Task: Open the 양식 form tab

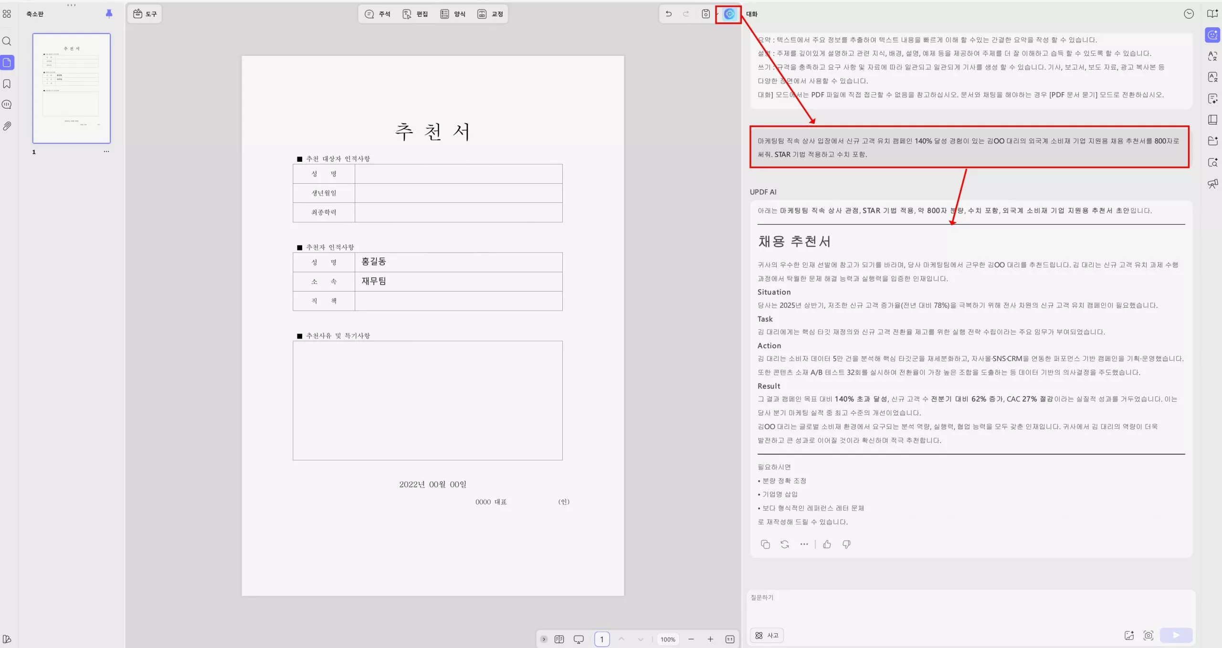Action: tap(453, 14)
